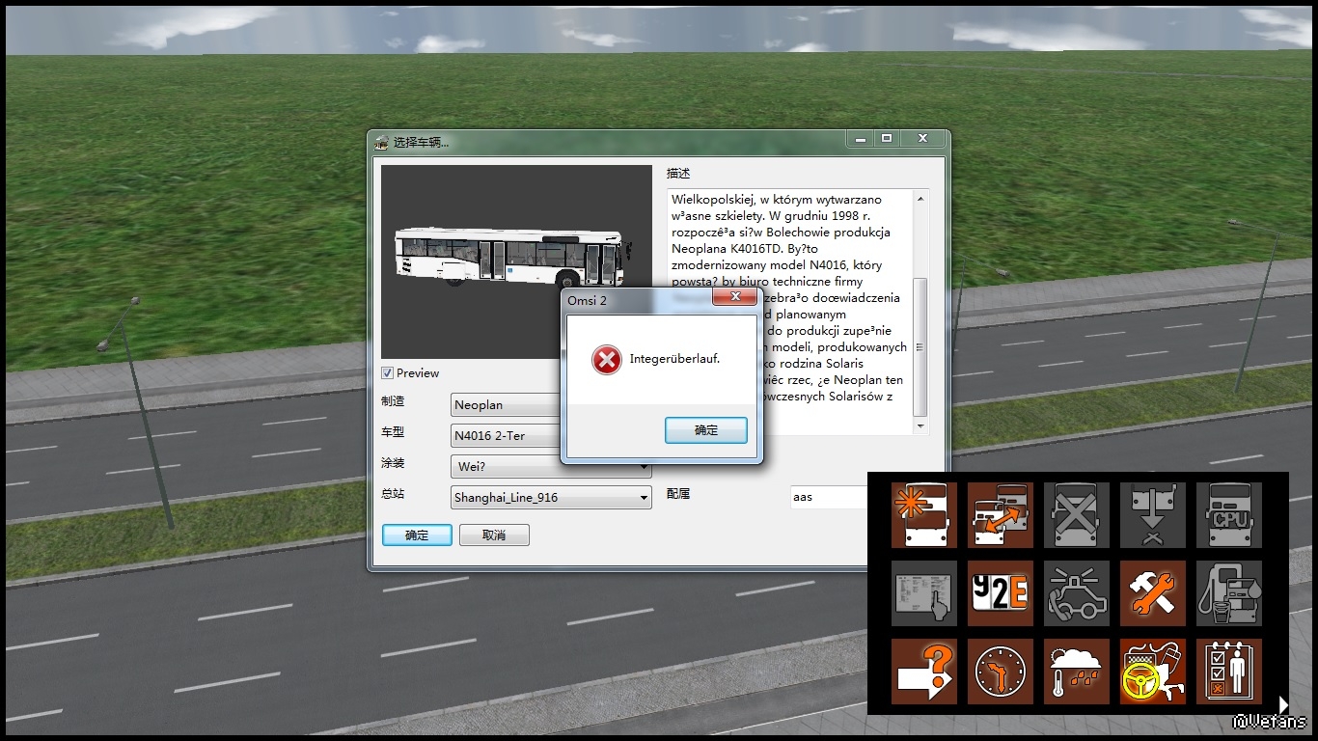Close the Omsi 2 error dialog
The image size is (1318, 741).
pyautogui.click(x=734, y=296)
